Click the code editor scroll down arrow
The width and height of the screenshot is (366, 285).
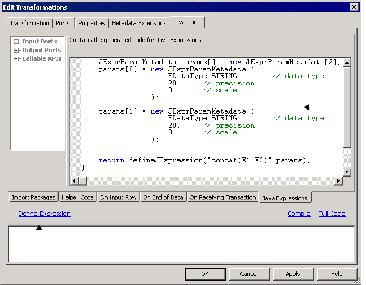click(347, 172)
